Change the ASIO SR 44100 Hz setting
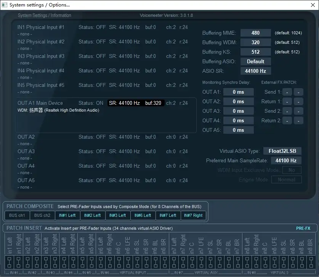The width and height of the screenshot is (319, 277). pyautogui.click(x=255, y=71)
